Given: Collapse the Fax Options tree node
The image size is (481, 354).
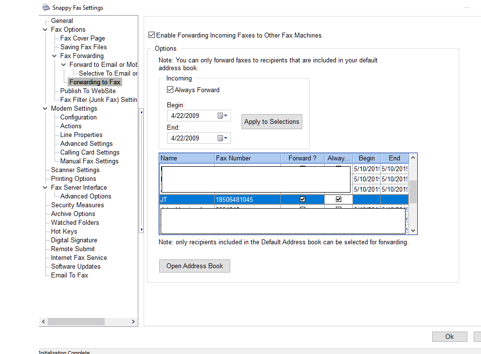Looking at the screenshot, I should [46, 30].
